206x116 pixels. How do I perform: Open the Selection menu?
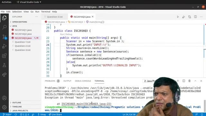17,12
